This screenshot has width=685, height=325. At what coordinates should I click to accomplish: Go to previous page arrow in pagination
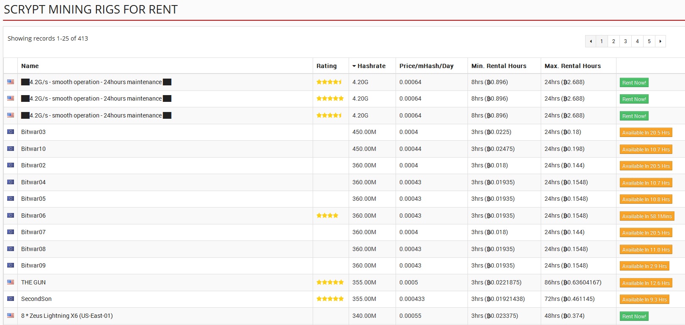(591, 41)
